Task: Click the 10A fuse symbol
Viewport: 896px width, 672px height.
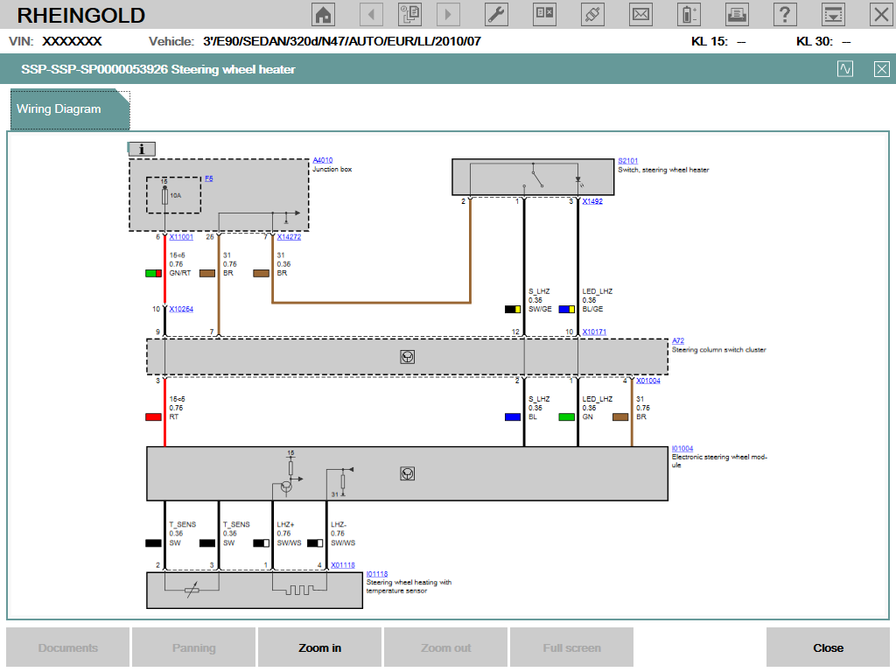Action: click(x=165, y=196)
